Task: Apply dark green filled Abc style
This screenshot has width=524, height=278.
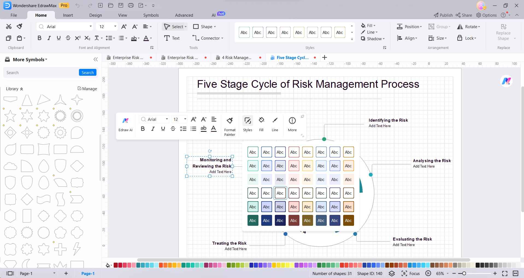Action: tap(253, 220)
